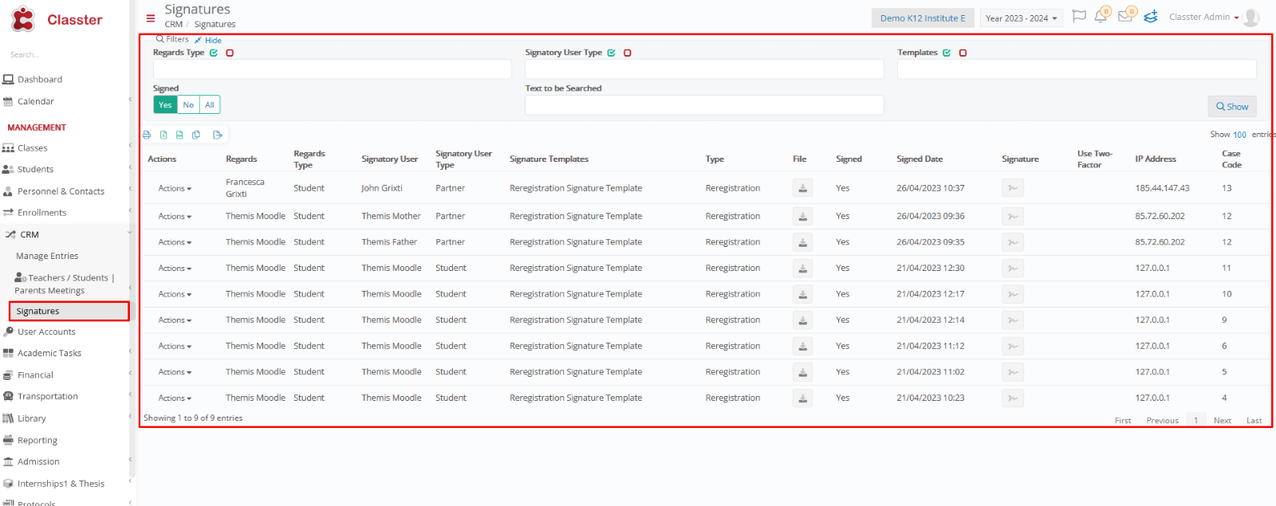
Task: Download file for the 21/04/2023 12:14 row
Action: pyautogui.click(x=803, y=320)
